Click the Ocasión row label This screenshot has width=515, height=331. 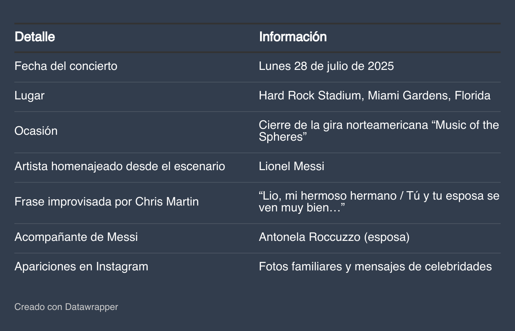[x=36, y=131]
